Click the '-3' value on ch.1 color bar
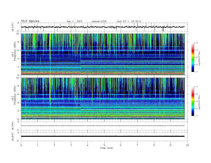 pos(197,43)
